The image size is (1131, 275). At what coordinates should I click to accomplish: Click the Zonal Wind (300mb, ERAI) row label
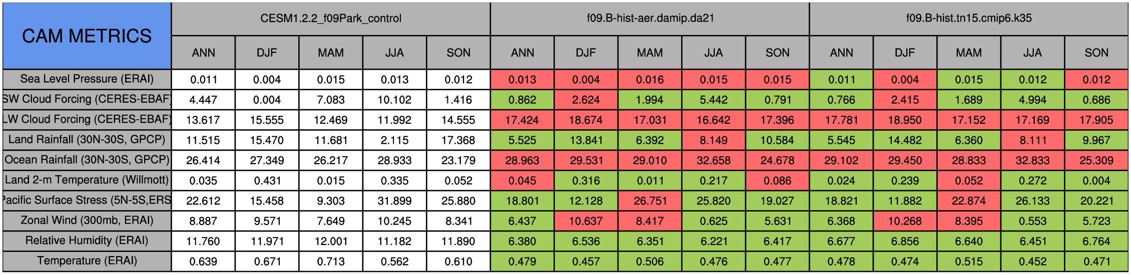pos(87,221)
